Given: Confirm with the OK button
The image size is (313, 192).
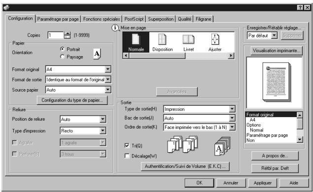Looking at the screenshot, I should [x=199, y=183].
